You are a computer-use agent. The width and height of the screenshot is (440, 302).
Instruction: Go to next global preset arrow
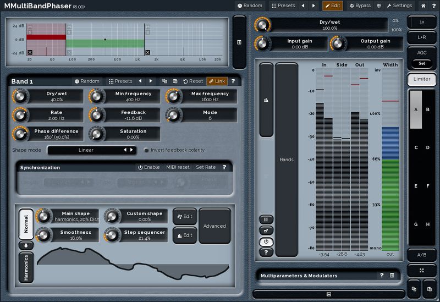(x=313, y=6)
